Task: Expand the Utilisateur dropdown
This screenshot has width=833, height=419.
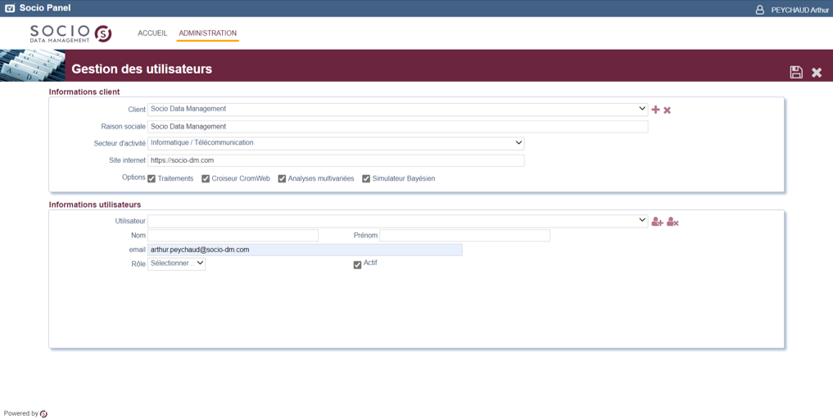Action: pos(397,222)
